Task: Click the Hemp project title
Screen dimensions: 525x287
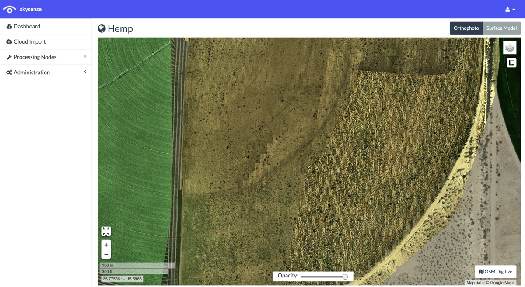Action: (x=120, y=28)
